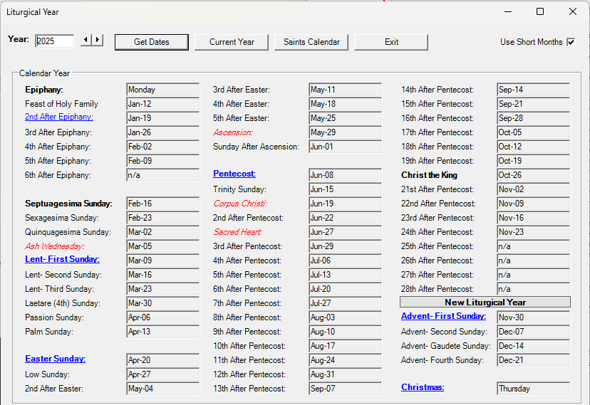
Task: Click the New Liturgical Year header
Action: tap(485, 302)
